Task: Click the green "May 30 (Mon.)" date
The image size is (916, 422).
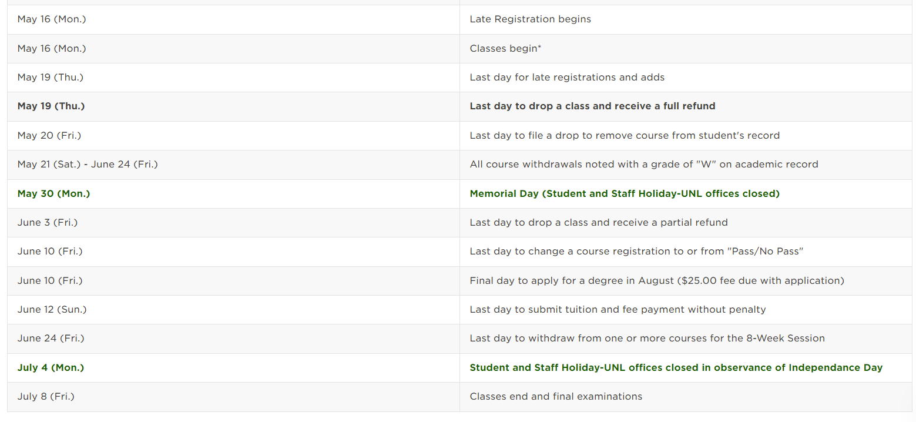Action: pos(53,193)
